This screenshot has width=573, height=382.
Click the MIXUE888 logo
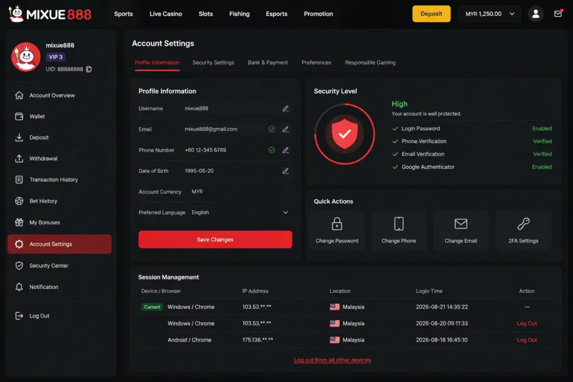click(50, 14)
